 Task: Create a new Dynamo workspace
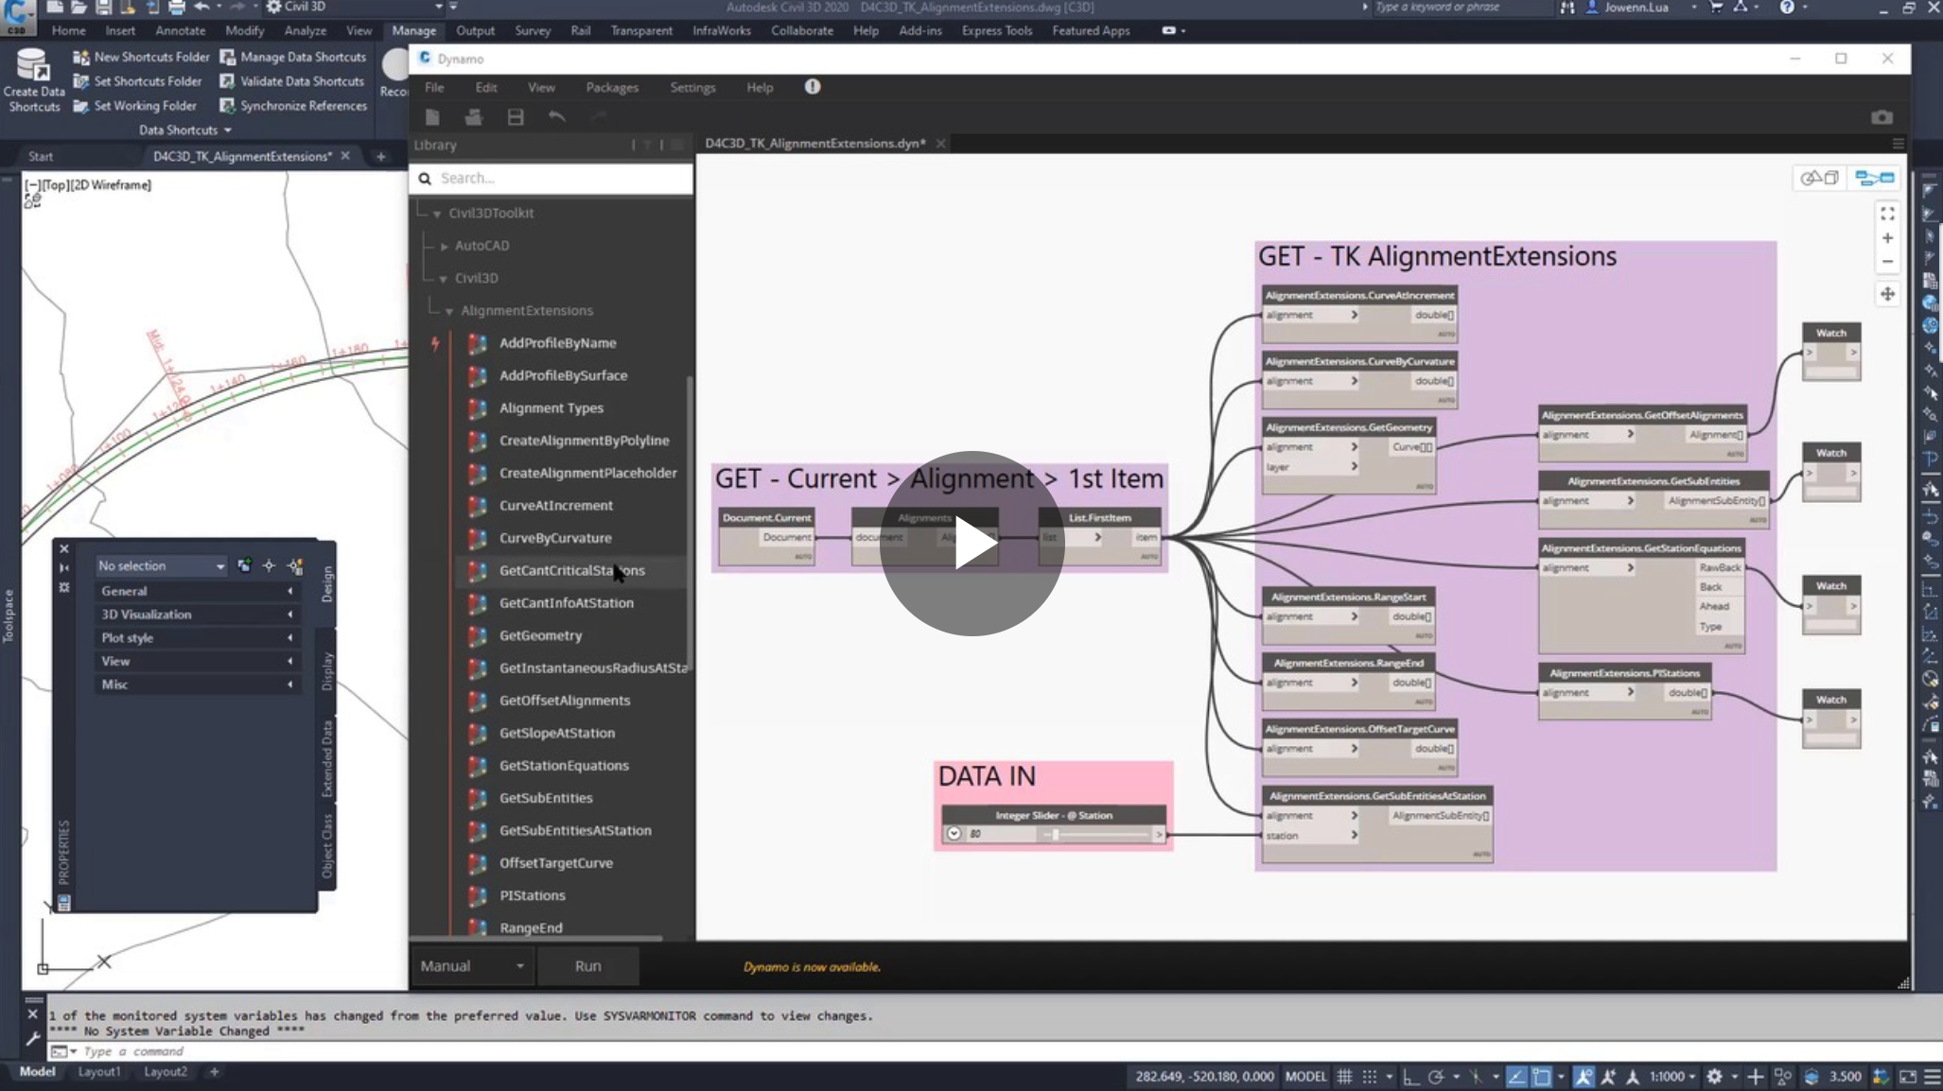[x=432, y=117]
